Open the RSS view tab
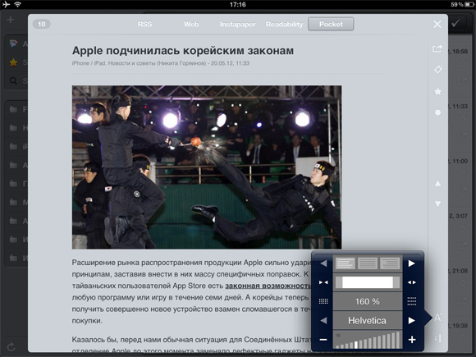 tap(144, 25)
